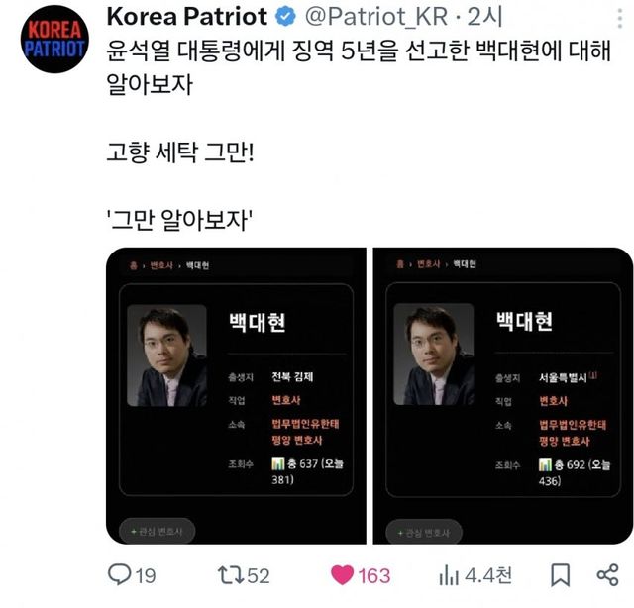Tap the retweet arrows icon
Screen dimensions: 634x608
[231, 575]
